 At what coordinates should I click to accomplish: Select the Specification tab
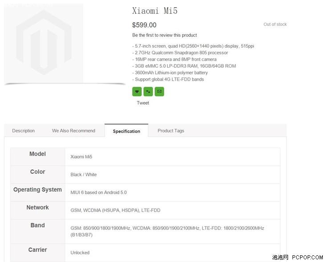coord(126,131)
